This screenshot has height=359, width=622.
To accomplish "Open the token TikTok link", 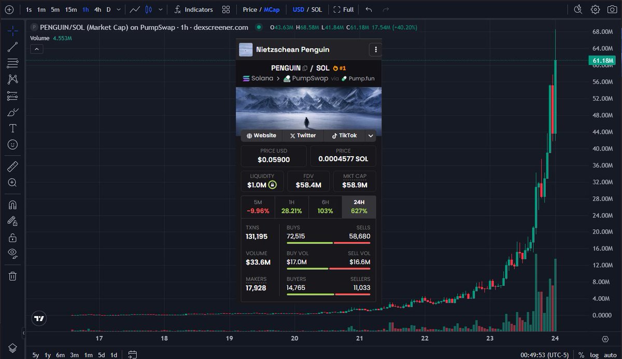I will point(344,135).
